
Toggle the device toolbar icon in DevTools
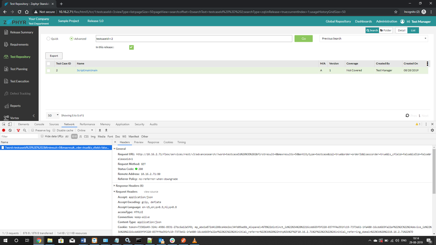[10, 124]
